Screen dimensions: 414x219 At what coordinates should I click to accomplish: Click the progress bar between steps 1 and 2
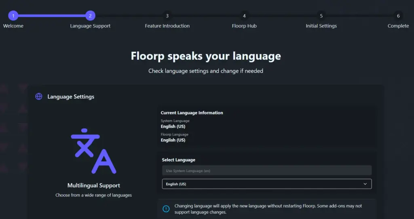coord(52,16)
